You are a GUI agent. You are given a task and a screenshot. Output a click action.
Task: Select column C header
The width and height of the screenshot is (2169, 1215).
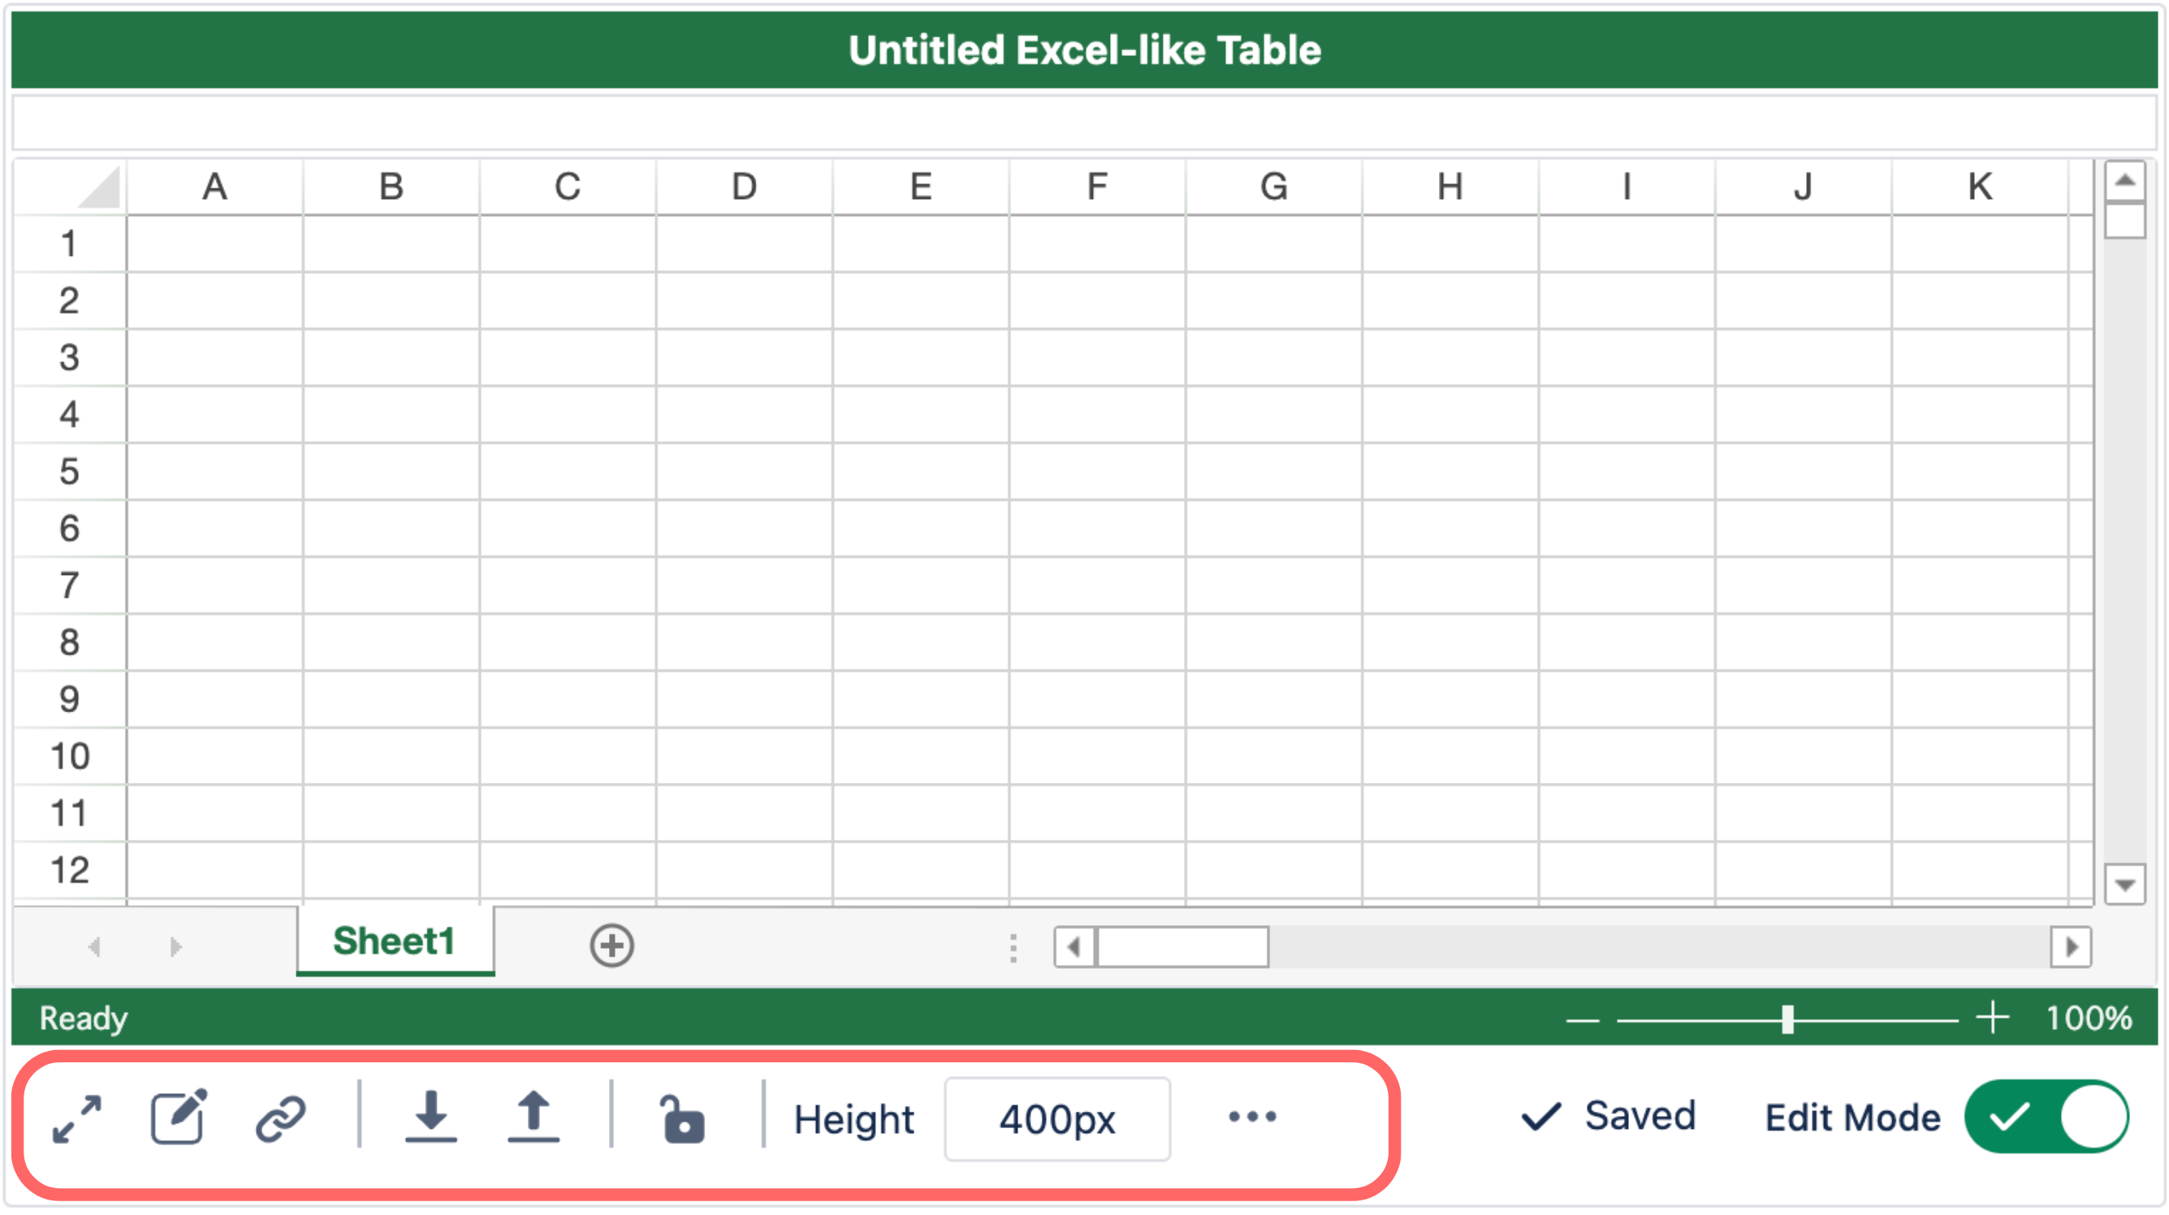pos(568,187)
